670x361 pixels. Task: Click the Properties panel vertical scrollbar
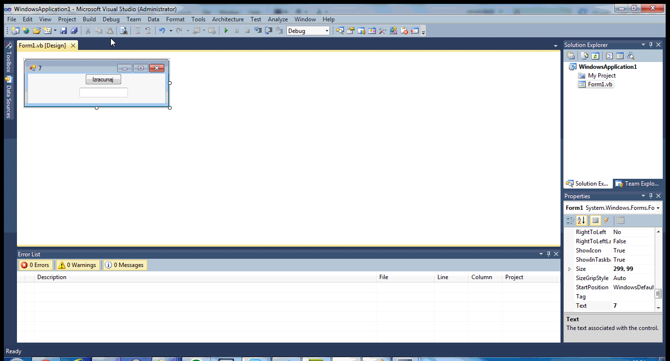coord(658,269)
